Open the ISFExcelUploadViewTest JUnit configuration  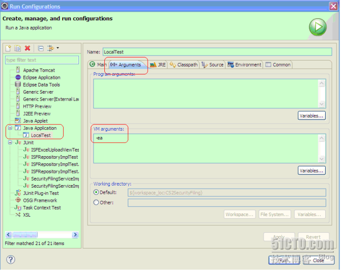(55, 149)
